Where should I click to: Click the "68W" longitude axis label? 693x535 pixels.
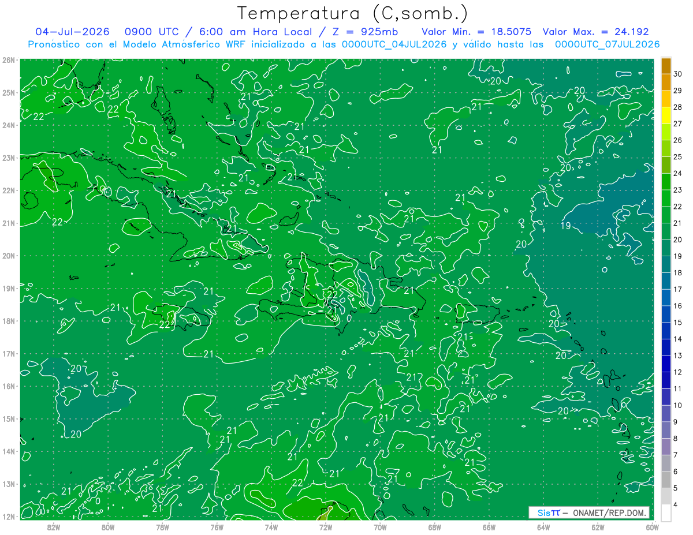coord(434,527)
